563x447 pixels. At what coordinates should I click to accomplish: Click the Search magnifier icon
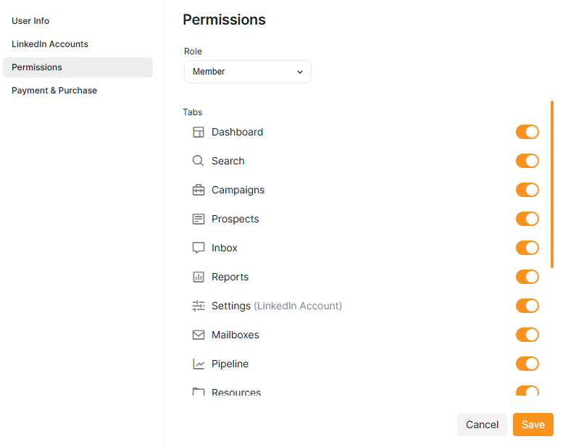tap(199, 161)
